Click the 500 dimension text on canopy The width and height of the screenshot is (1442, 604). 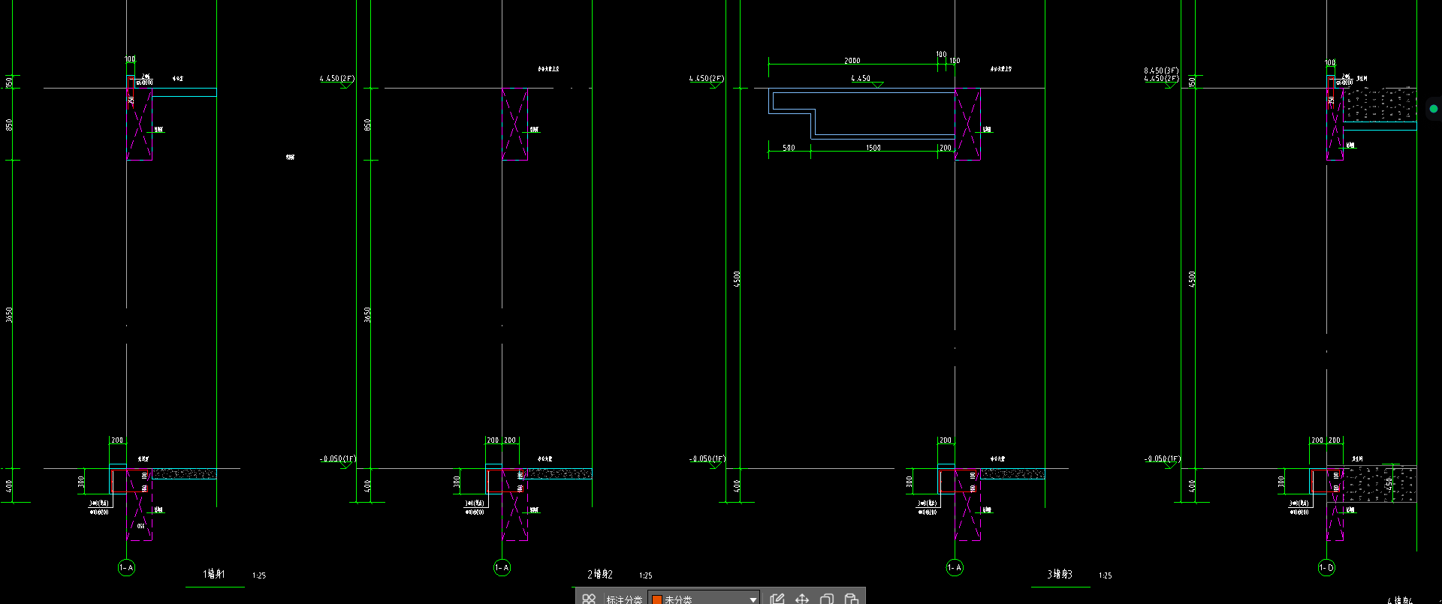[x=789, y=148]
